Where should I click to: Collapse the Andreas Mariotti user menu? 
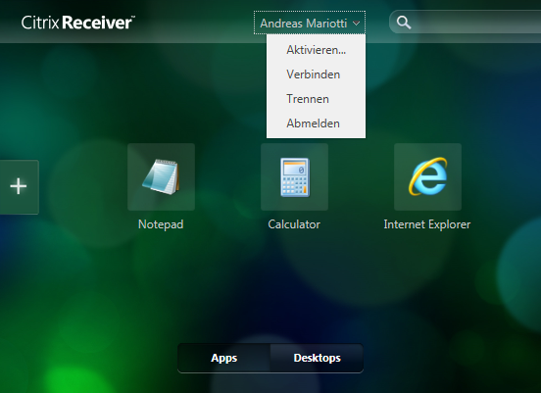pyautogui.click(x=310, y=23)
